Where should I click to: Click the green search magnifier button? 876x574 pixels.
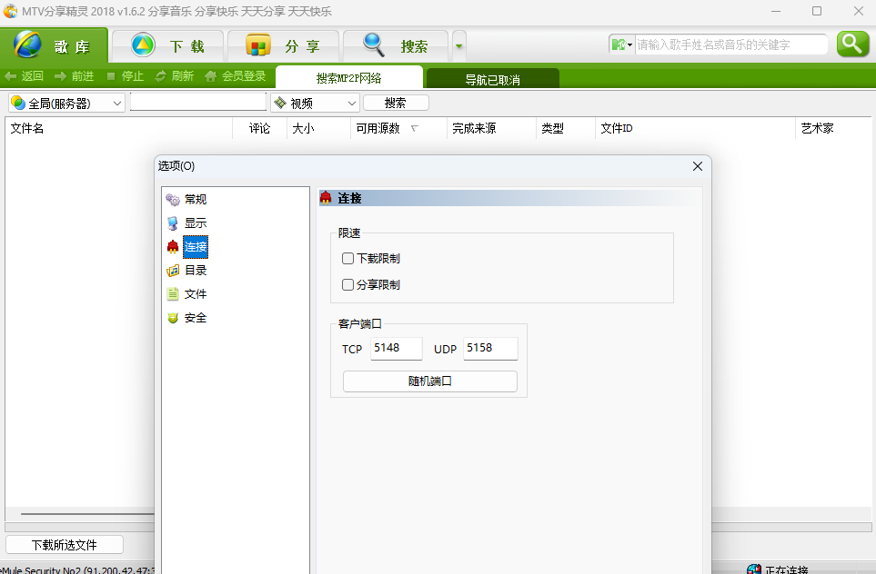[852, 44]
